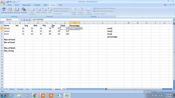Switch to 'sub and div and percentage' sheet
Image resolution: width=175 pixels, height=98 pixels.
point(42,89)
